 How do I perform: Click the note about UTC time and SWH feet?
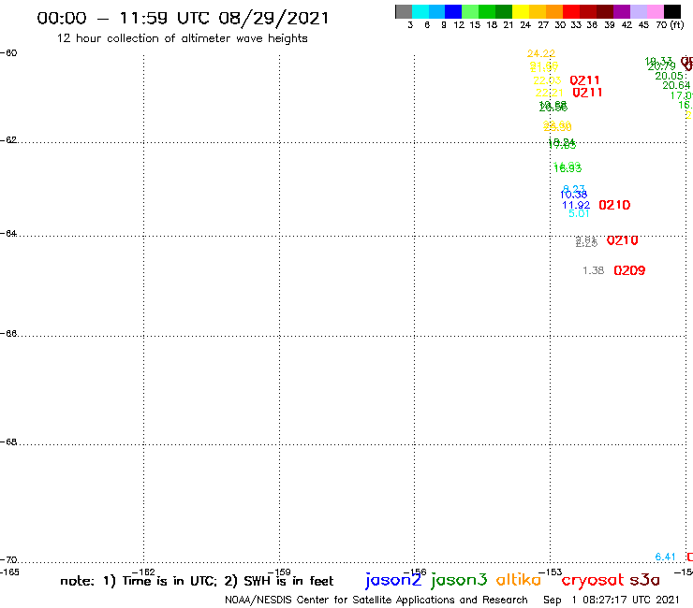[197, 581]
